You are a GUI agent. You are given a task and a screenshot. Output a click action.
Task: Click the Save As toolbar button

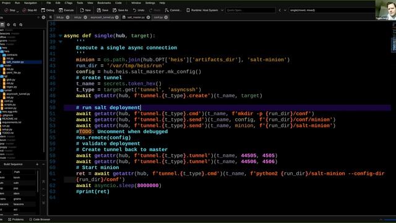120,10
